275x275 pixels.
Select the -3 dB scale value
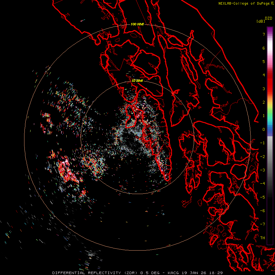pos(262,170)
